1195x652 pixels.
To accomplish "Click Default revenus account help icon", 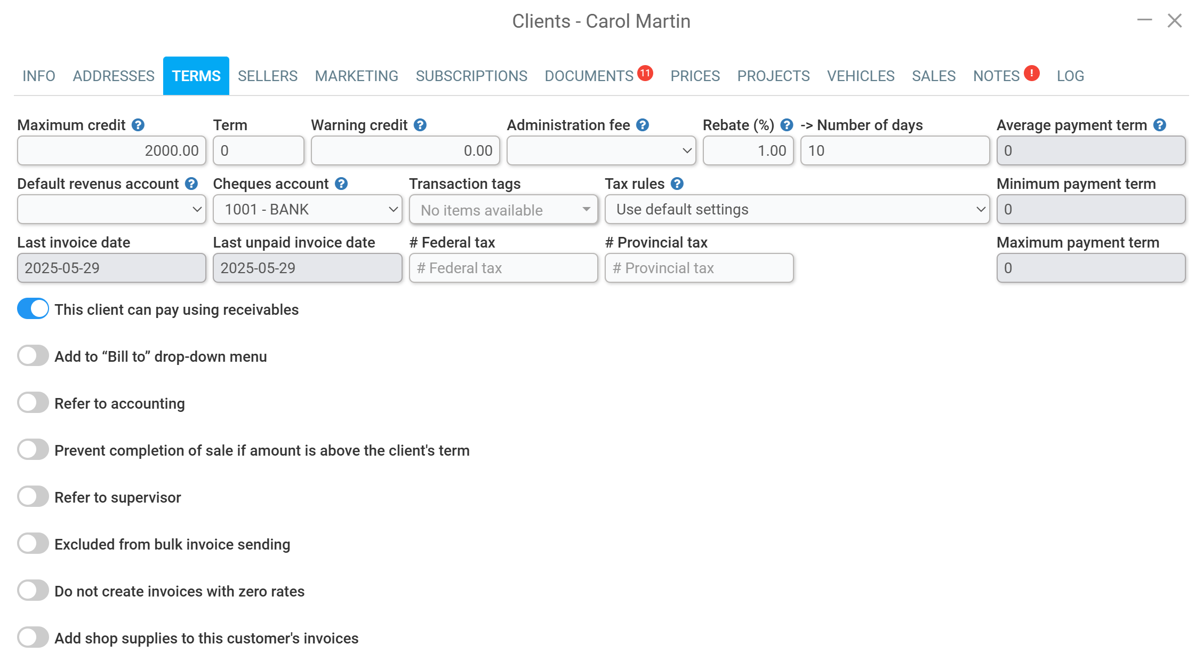I will tap(191, 184).
